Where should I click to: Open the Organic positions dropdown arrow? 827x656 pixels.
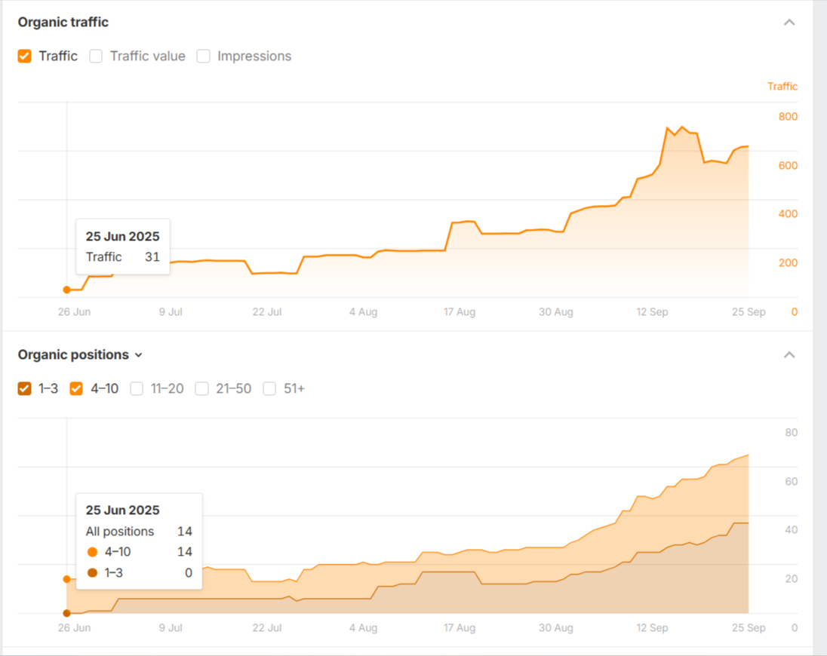tap(138, 355)
